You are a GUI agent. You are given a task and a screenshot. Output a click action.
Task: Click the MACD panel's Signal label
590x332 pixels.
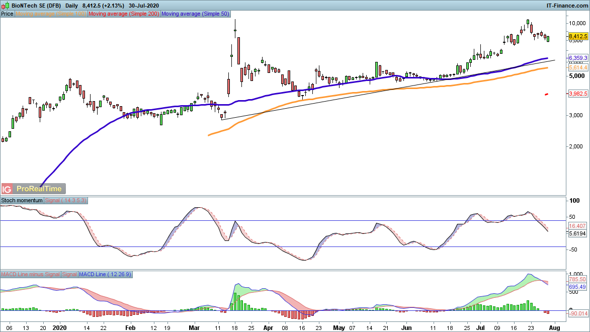(x=70, y=274)
